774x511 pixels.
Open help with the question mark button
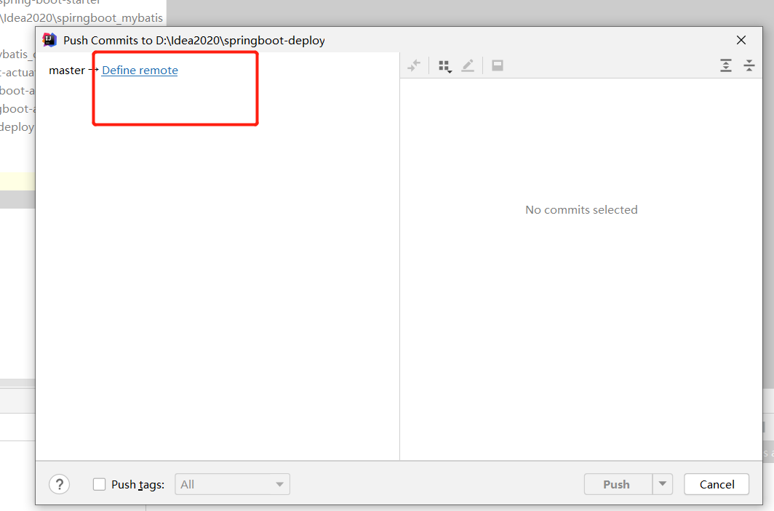(59, 484)
